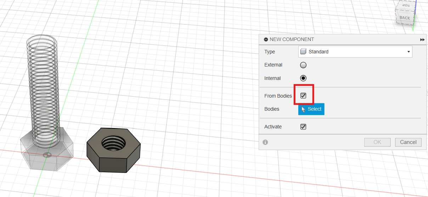The height and width of the screenshot is (197, 428).
Task: Click the TOP face of the view cube
Action: pyautogui.click(x=406, y=6)
